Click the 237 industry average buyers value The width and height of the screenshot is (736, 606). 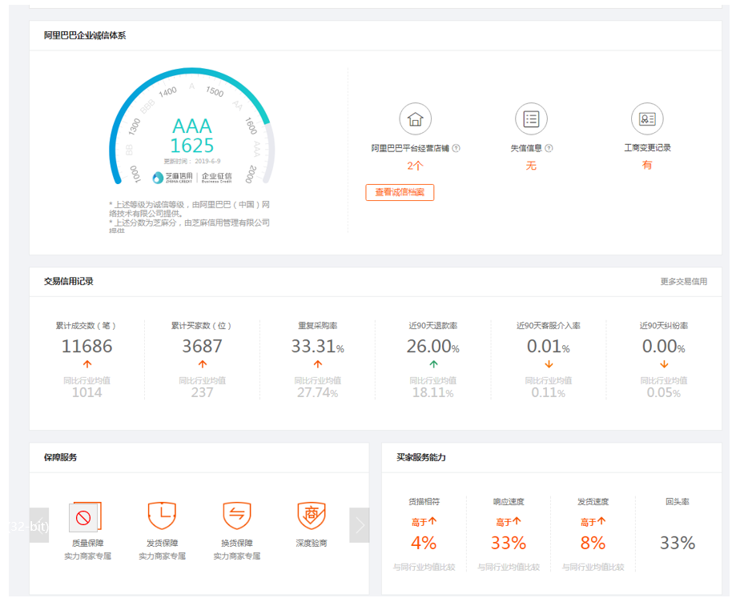[x=202, y=392]
